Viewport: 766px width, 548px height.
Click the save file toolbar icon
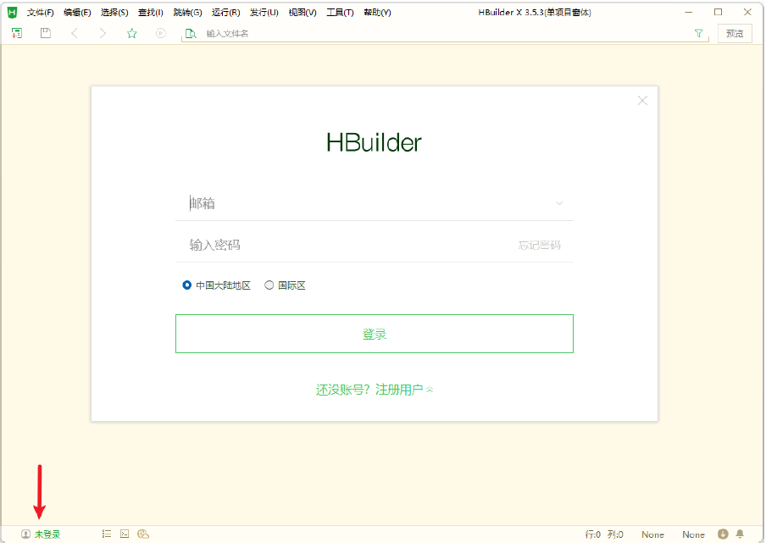46,33
